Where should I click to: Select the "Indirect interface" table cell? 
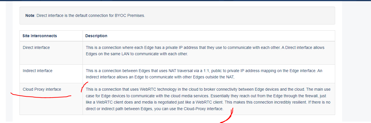click(38, 70)
